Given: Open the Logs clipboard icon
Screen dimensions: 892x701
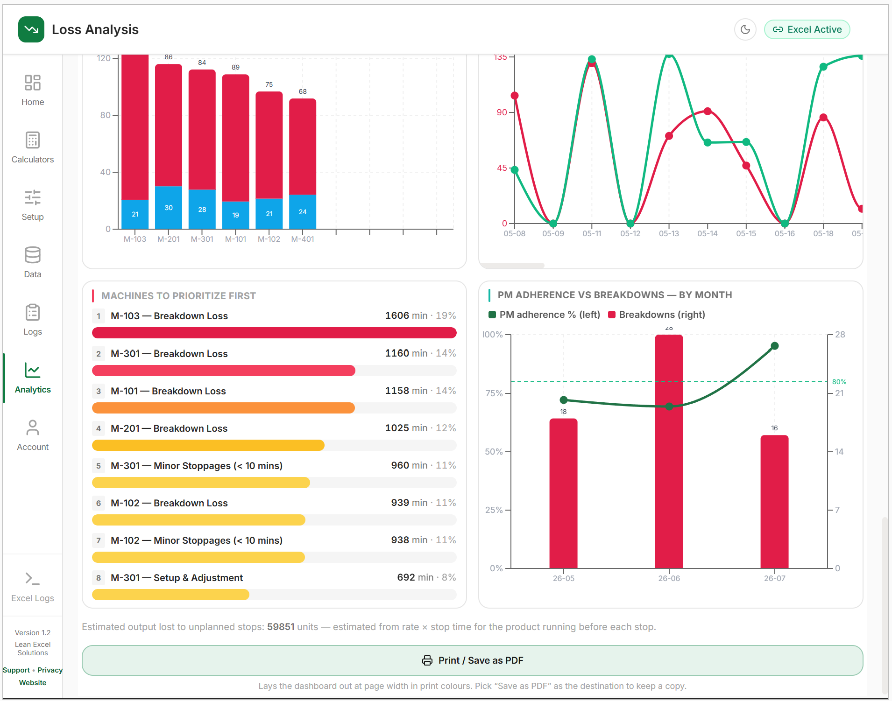Looking at the screenshot, I should (x=33, y=312).
